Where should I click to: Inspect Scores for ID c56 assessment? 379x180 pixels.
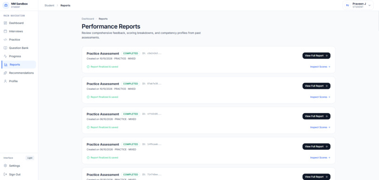pyautogui.click(x=320, y=67)
